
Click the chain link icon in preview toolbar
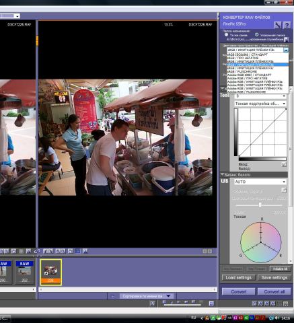(x=37, y=251)
